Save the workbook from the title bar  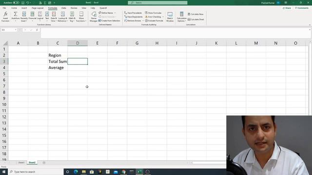pyautogui.click(x=23, y=3)
